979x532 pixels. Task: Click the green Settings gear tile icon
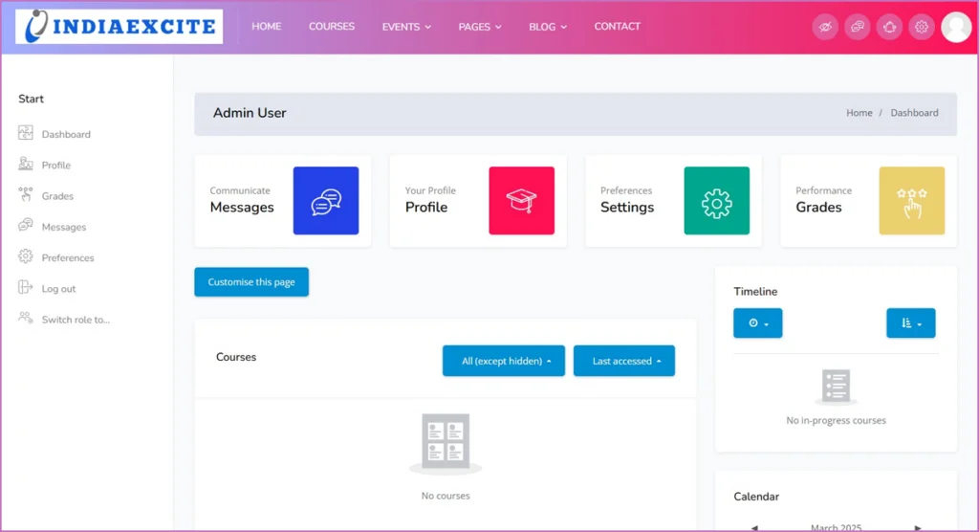pyautogui.click(x=716, y=201)
